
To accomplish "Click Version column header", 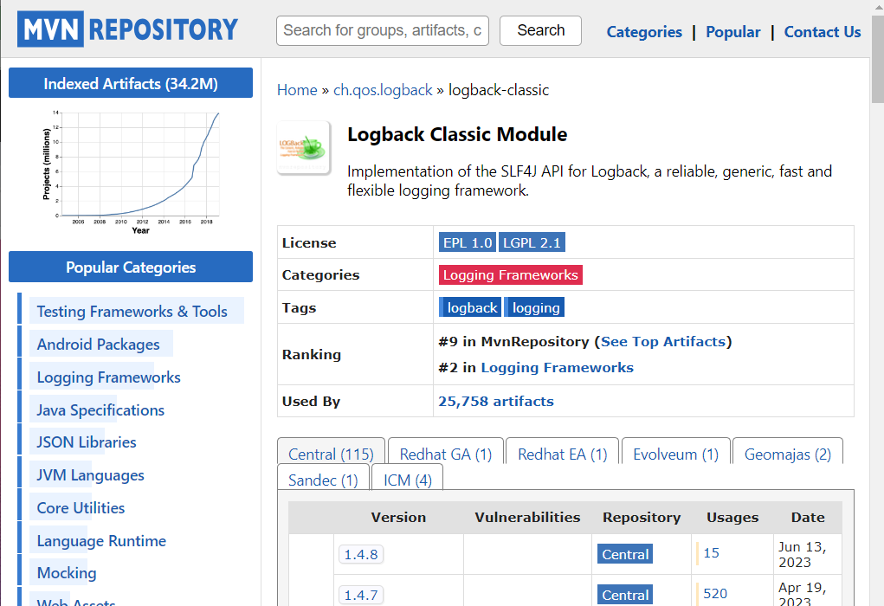I will (x=398, y=517).
